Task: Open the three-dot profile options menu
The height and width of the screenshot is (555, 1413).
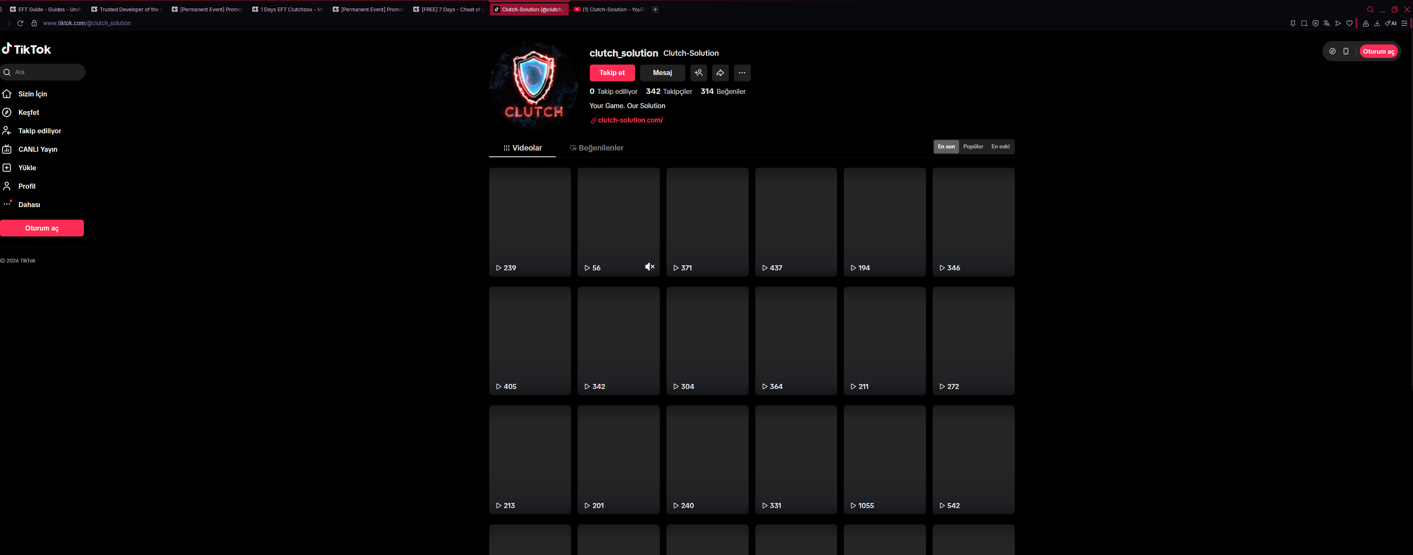Action: (x=742, y=73)
